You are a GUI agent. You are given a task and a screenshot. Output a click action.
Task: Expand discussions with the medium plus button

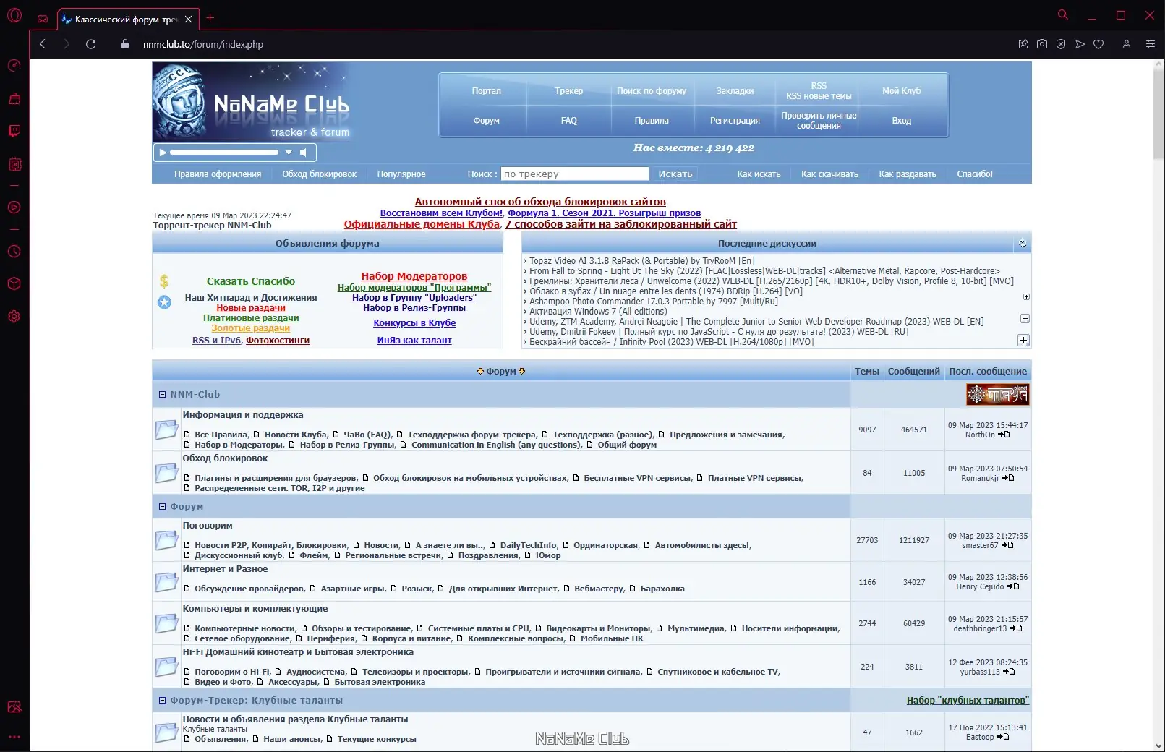click(x=1025, y=319)
